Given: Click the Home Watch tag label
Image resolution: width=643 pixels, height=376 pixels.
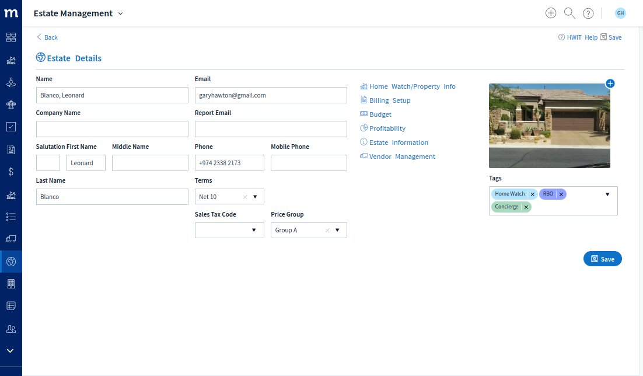Looking at the screenshot, I should click(x=510, y=194).
